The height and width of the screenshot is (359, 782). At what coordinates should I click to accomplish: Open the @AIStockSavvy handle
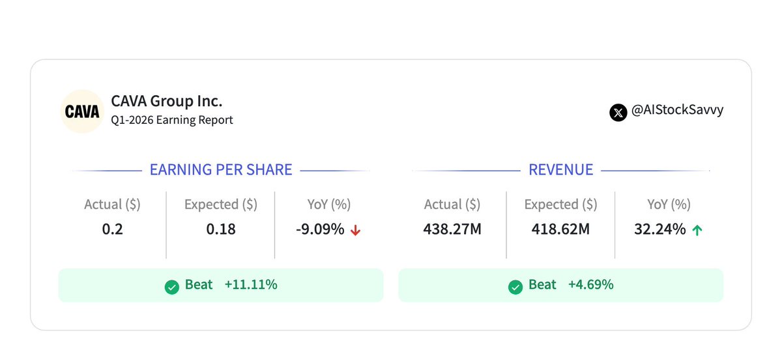pyautogui.click(x=678, y=111)
